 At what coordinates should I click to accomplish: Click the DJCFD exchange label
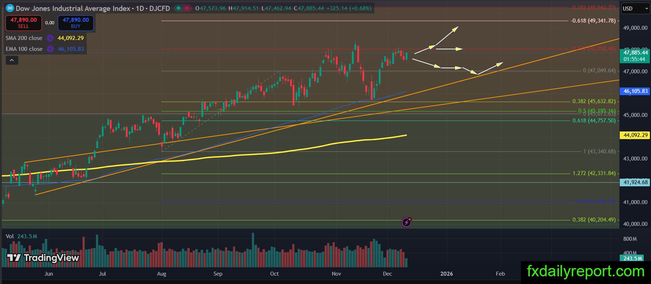[x=159, y=8]
